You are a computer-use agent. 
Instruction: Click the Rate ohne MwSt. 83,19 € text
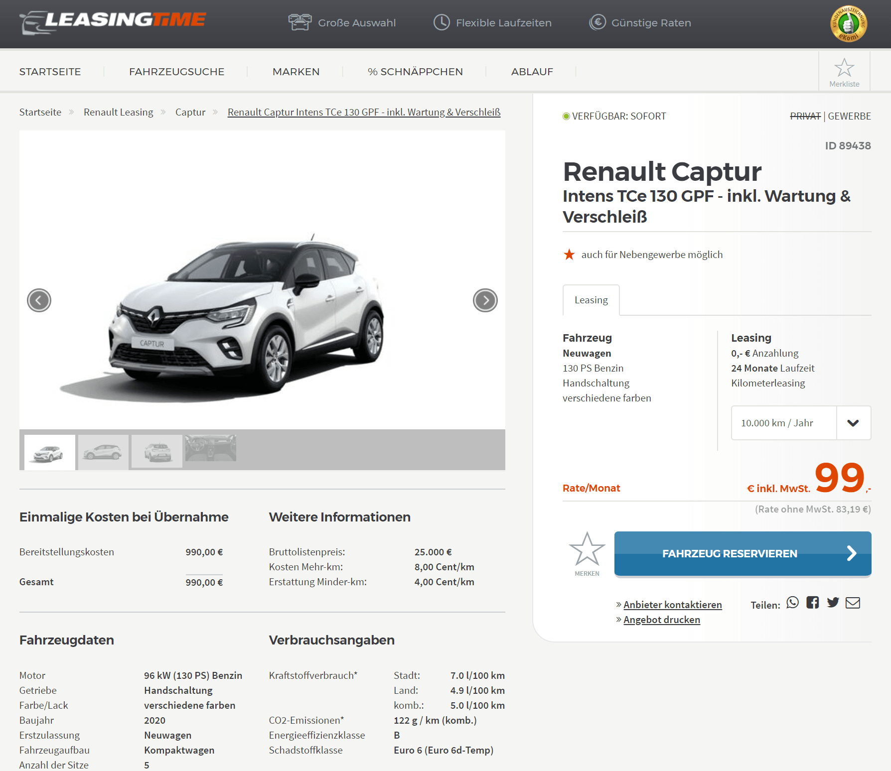(813, 509)
